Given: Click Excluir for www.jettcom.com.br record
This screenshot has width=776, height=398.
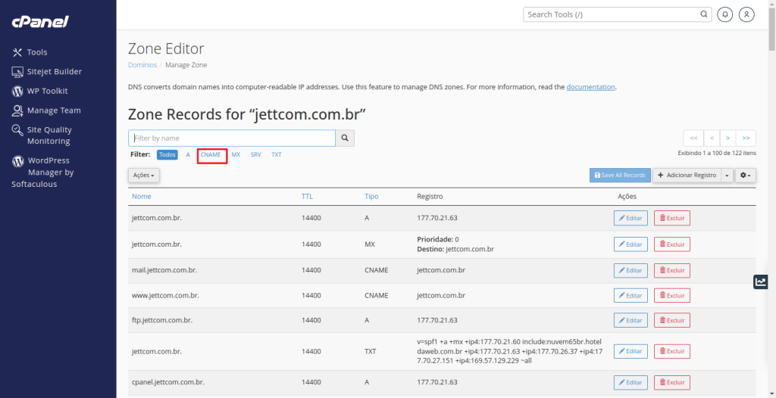Looking at the screenshot, I should [671, 296].
